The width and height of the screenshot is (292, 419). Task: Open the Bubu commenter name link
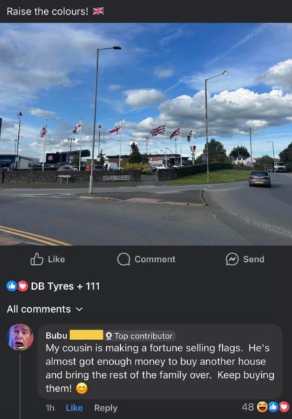coord(57,336)
